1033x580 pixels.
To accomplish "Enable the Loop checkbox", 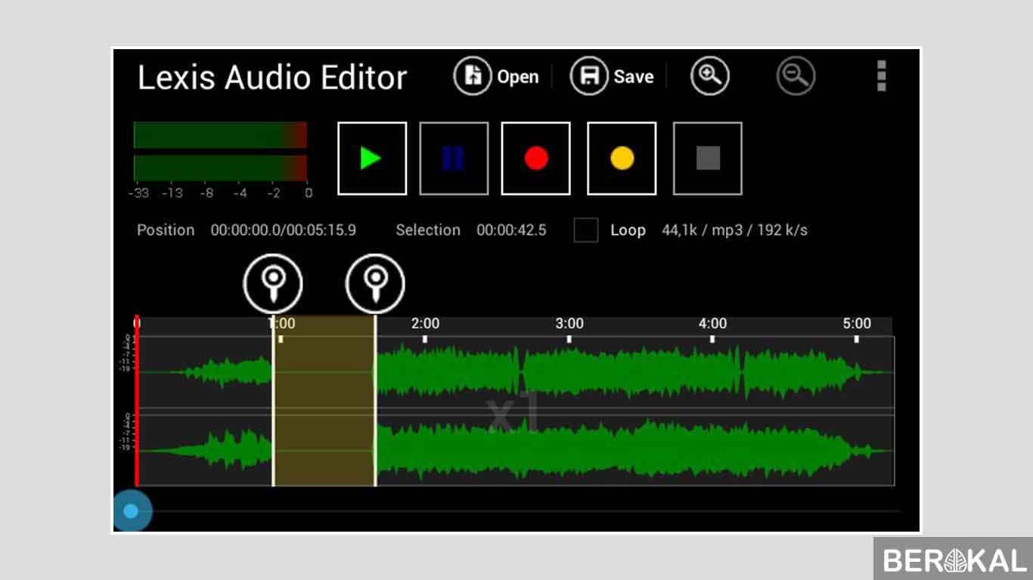I will (x=586, y=230).
